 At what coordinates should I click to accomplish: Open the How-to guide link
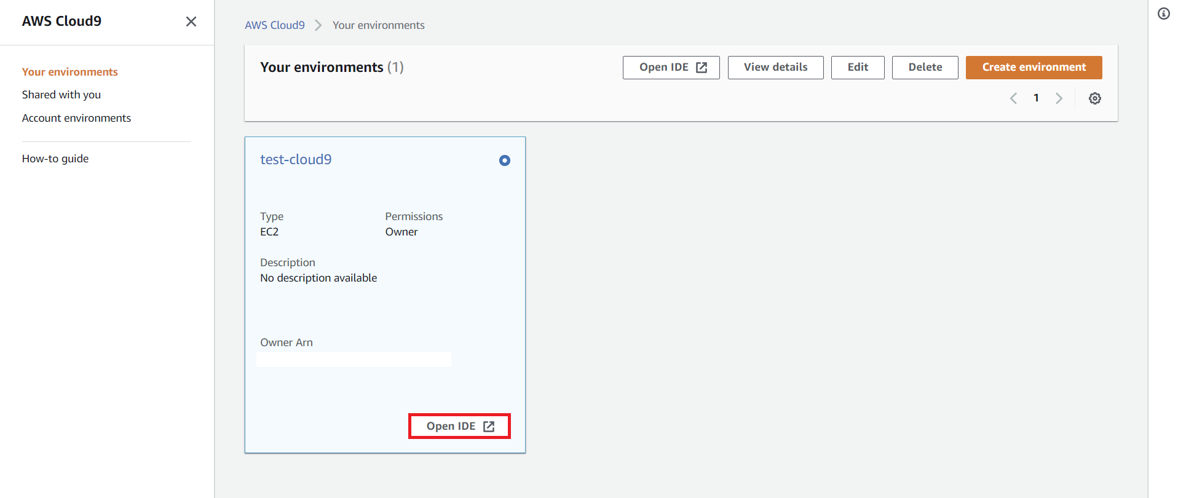click(x=55, y=159)
